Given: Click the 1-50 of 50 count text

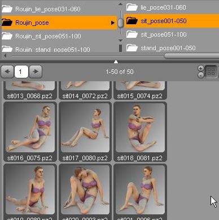Looking at the screenshot, I should coord(120,72).
